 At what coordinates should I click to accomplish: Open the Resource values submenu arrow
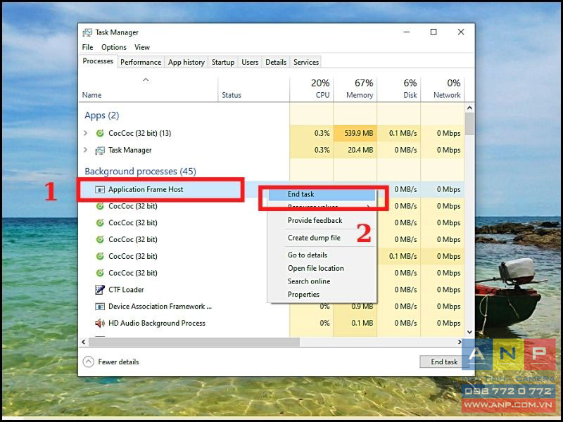pyautogui.click(x=368, y=207)
